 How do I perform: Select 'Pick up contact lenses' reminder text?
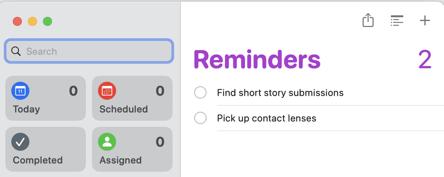tap(266, 118)
